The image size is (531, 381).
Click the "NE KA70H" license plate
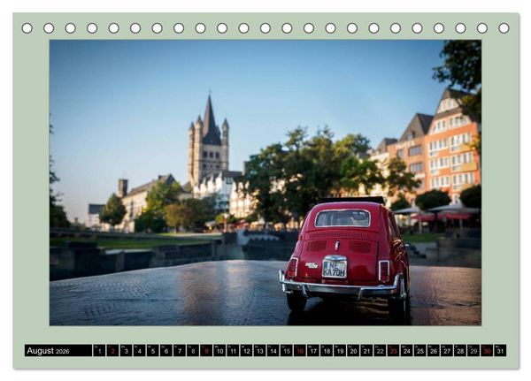(x=335, y=268)
